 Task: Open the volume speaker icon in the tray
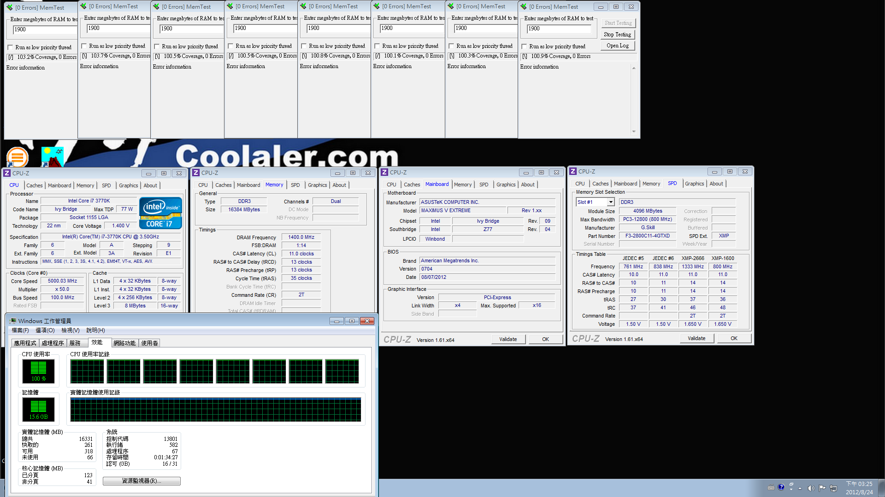[x=811, y=488]
